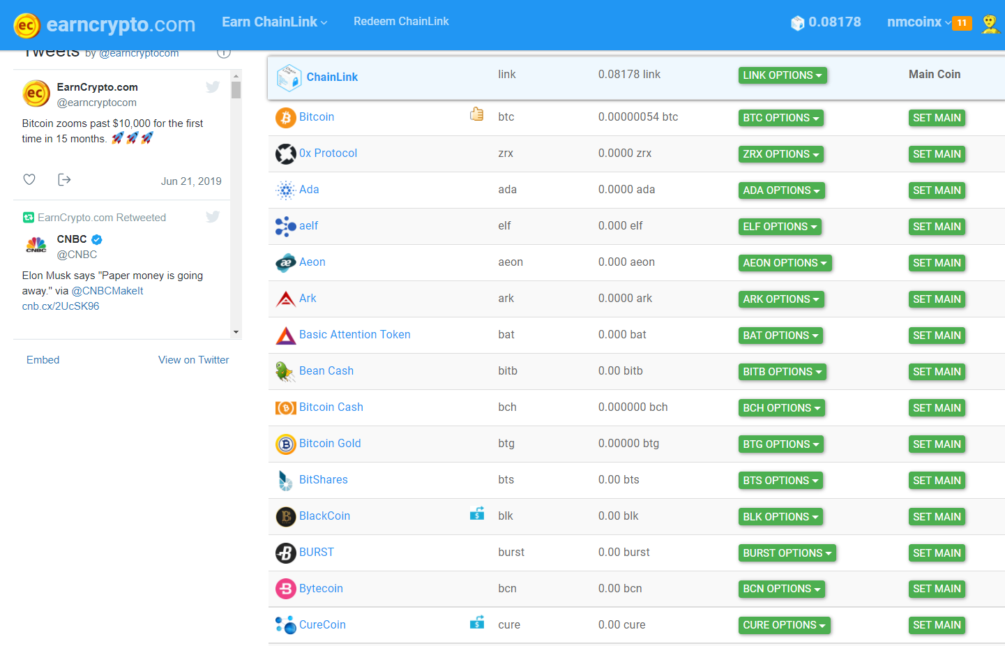
Task: Open the cnb.cx/2UcSK96 link
Action: click(x=61, y=306)
